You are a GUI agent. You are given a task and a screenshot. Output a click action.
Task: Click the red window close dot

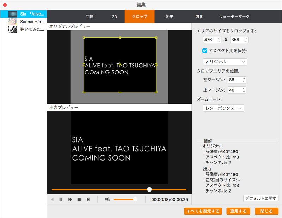[5, 5]
